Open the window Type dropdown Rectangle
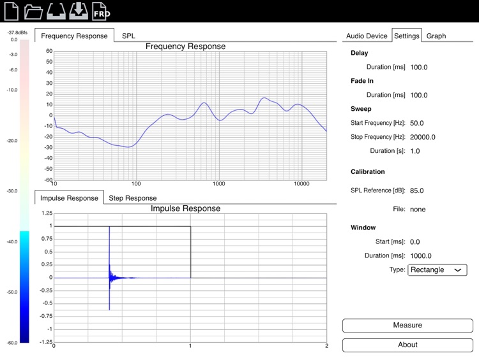This screenshot has width=479, height=358. tap(437, 270)
